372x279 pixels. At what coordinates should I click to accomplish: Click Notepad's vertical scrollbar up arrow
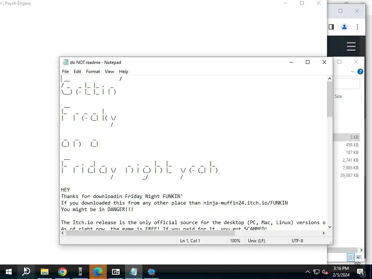(329, 78)
